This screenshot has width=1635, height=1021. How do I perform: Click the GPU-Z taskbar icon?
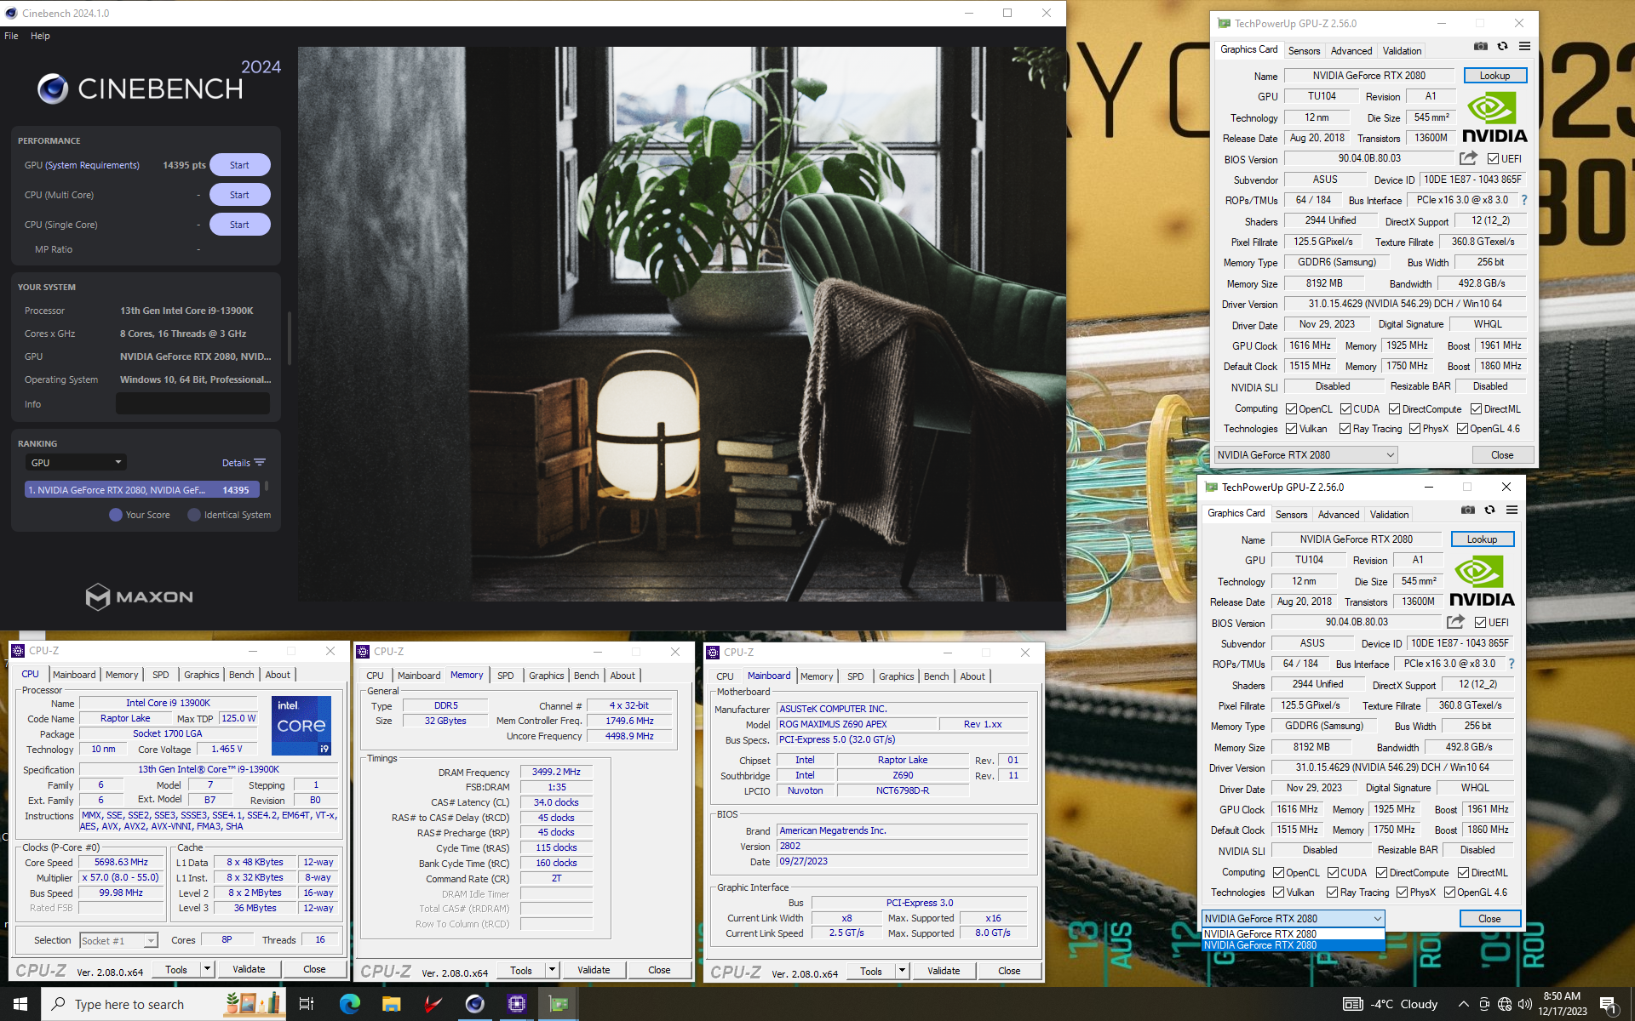coord(559,1004)
